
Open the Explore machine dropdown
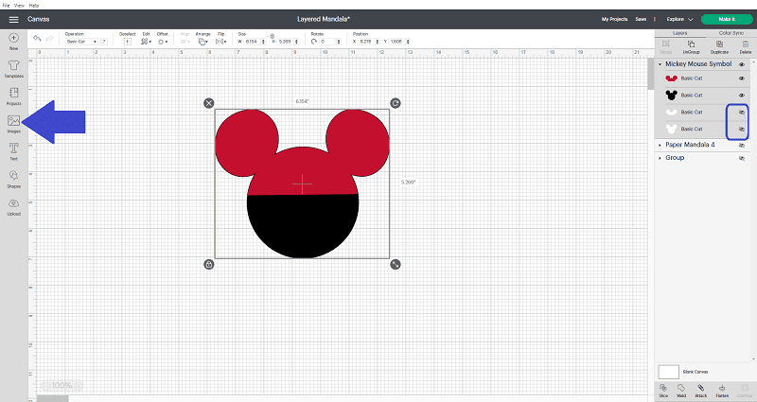(x=679, y=19)
